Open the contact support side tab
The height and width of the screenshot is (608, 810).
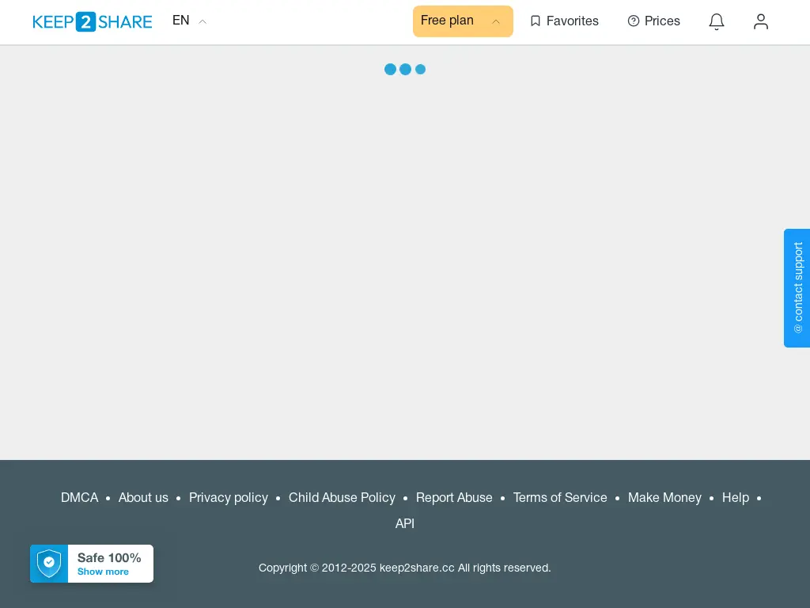(x=797, y=288)
